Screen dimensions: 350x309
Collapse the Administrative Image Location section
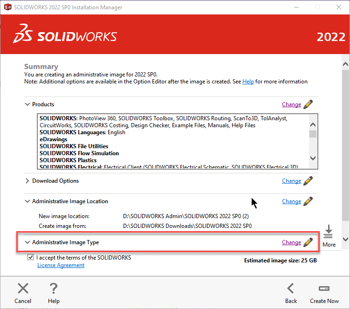(27, 201)
